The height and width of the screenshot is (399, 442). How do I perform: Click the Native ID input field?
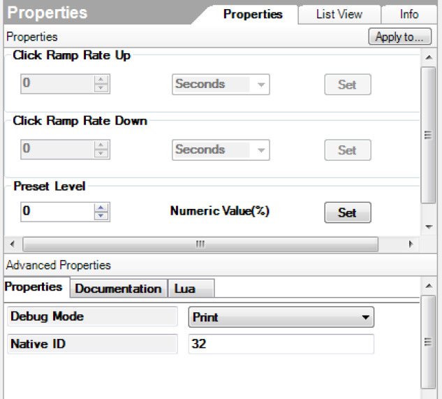pyautogui.click(x=281, y=344)
